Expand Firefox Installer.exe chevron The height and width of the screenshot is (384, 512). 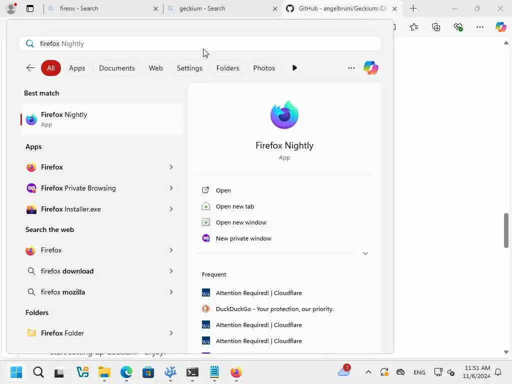[x=171, y=209]
